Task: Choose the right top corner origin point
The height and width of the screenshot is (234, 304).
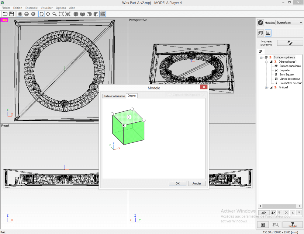Action: (144, 120)
